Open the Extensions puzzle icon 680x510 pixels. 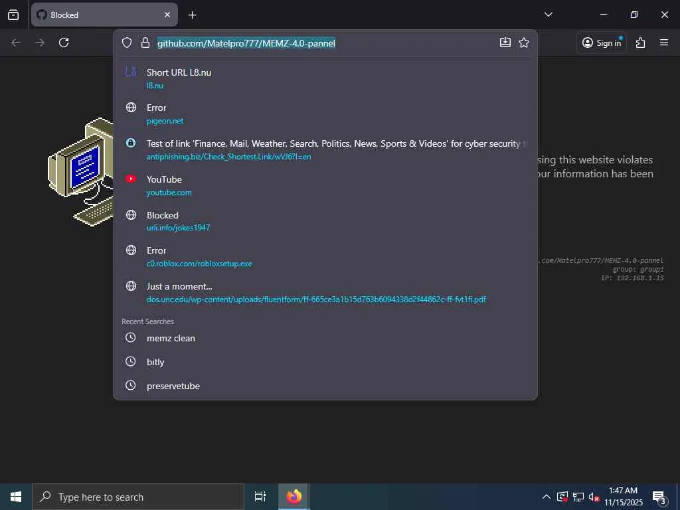point(641,42)
